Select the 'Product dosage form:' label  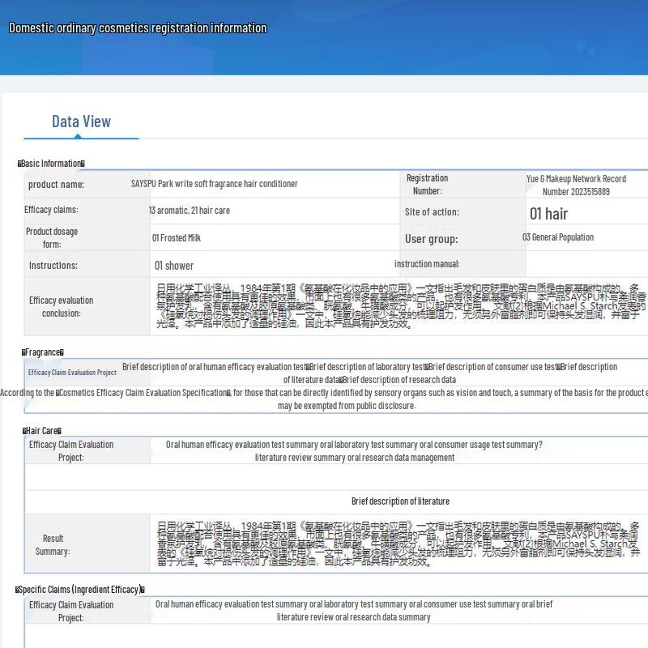pyautogui.click(x=52, y=237)
